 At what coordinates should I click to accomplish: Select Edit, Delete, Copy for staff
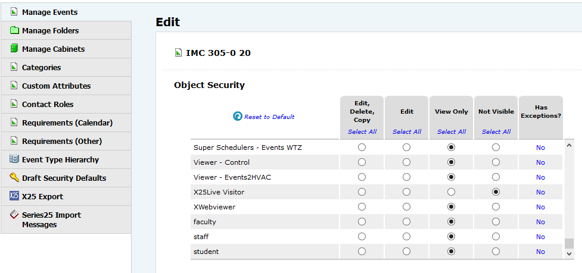click(362, 236)
